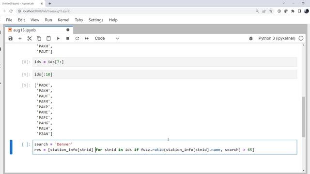This screenshot has width=310, height=174.
Task: Go forward in the browser
Action: [x=4, y=11]
